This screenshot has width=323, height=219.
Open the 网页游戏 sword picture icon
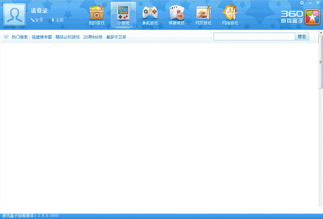(x=203, y=12)
